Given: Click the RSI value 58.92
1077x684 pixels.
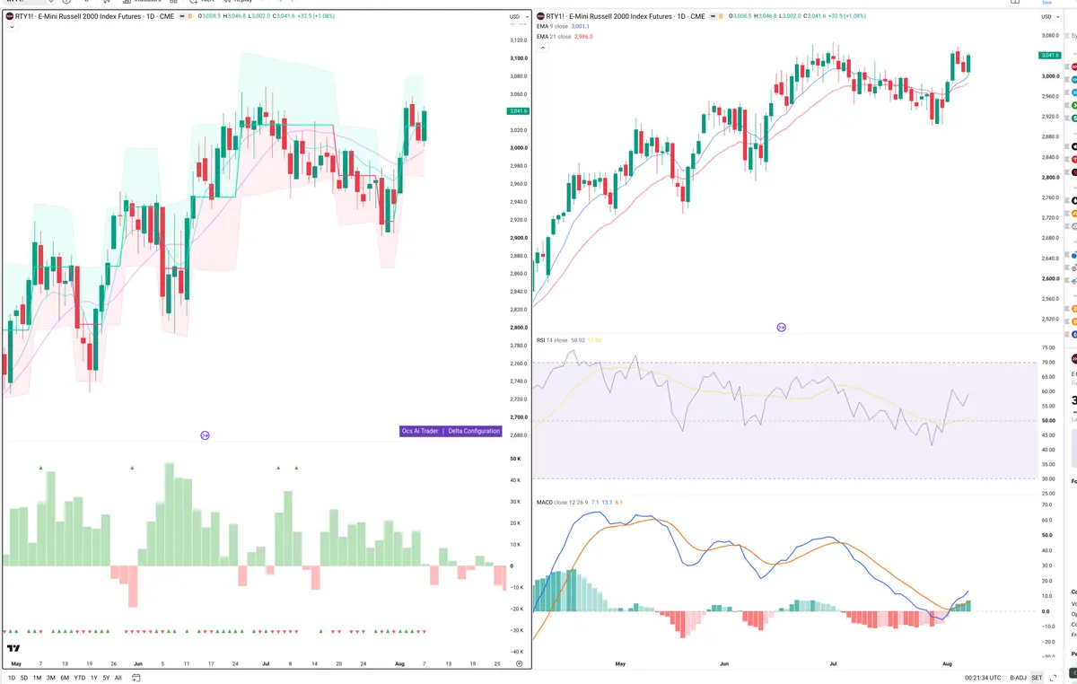Looking at the screenshot, I should [x=577, y=340].
